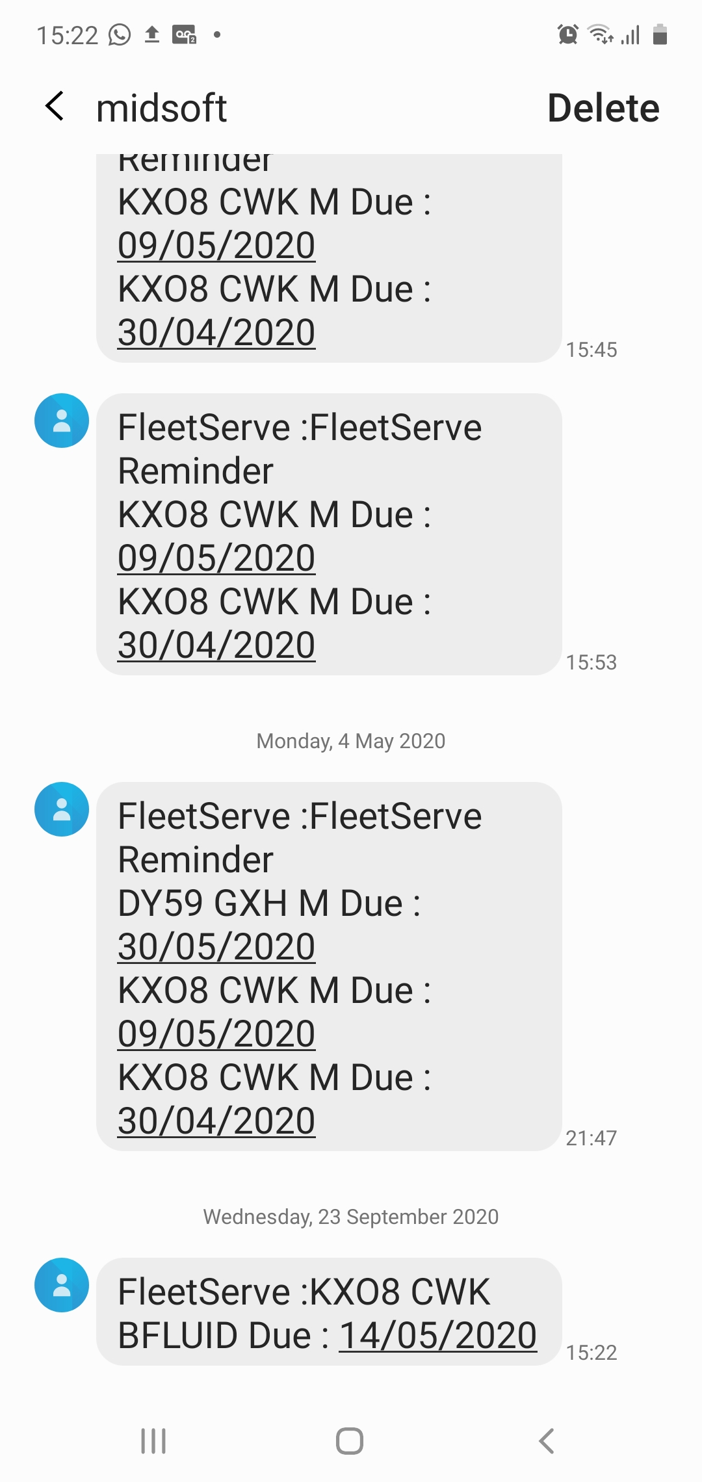Open the midsoft contact name
The width and height of the screenshot is (702, 1482).
[161, 106]
